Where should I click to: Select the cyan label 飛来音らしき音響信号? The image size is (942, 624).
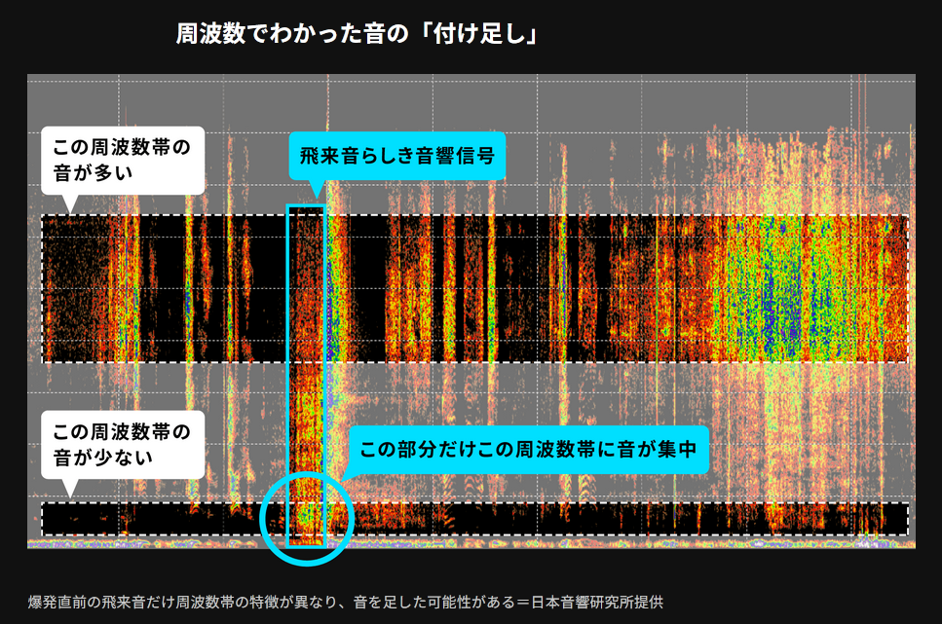[x=396, y=156]
